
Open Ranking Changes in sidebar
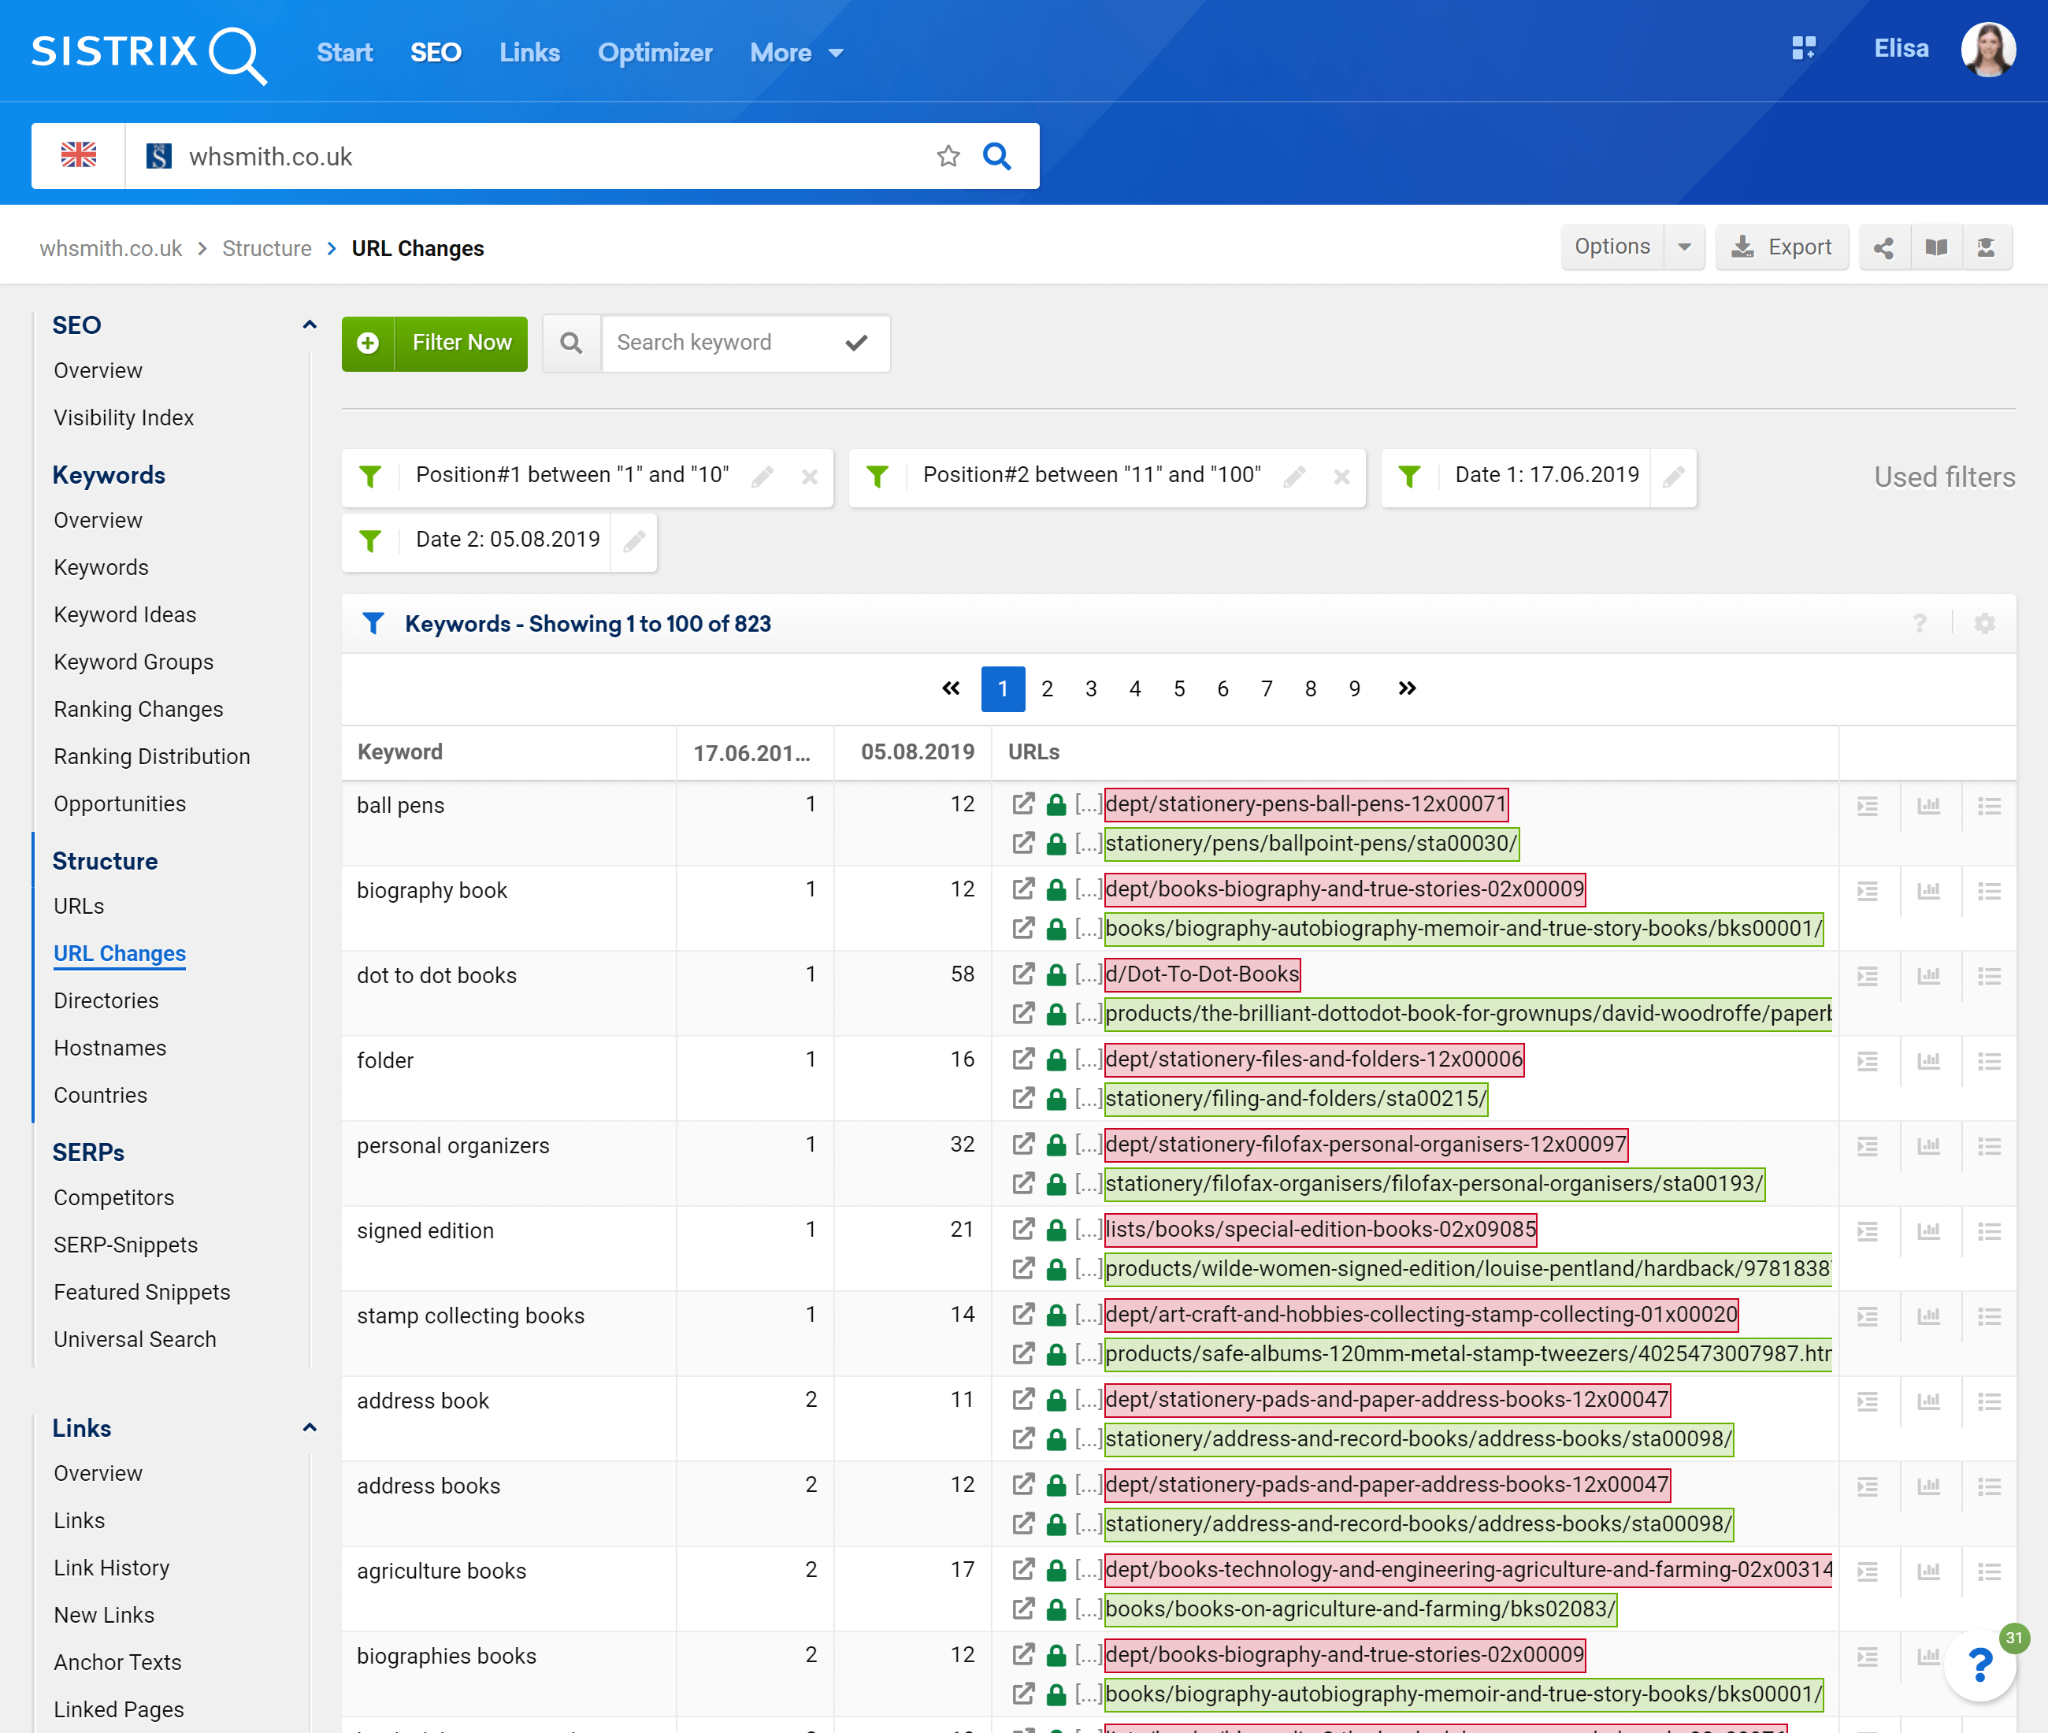[x=139, y=709]
